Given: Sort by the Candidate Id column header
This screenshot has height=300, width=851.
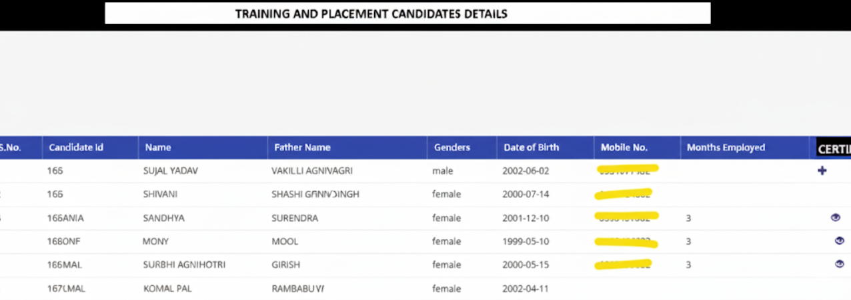Looking at the screenshot, I should [x=76, y=147].
